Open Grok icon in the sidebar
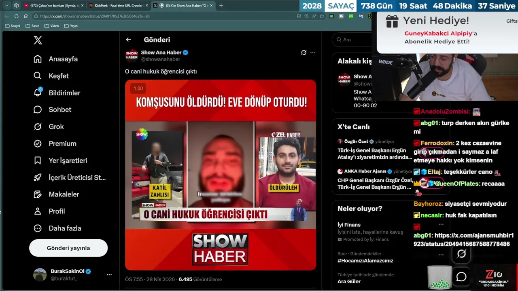518x291 pixels. 38,127
